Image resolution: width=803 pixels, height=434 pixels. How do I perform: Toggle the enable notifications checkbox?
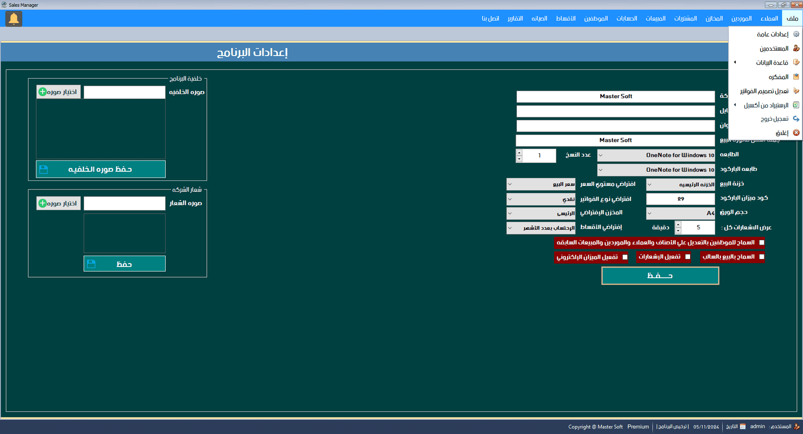(688, 257)
